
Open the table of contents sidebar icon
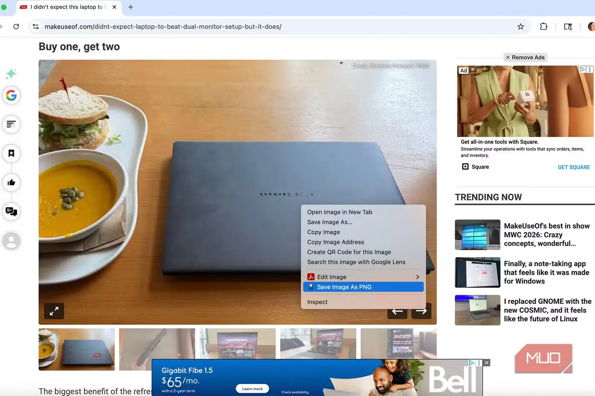(11, 124)
